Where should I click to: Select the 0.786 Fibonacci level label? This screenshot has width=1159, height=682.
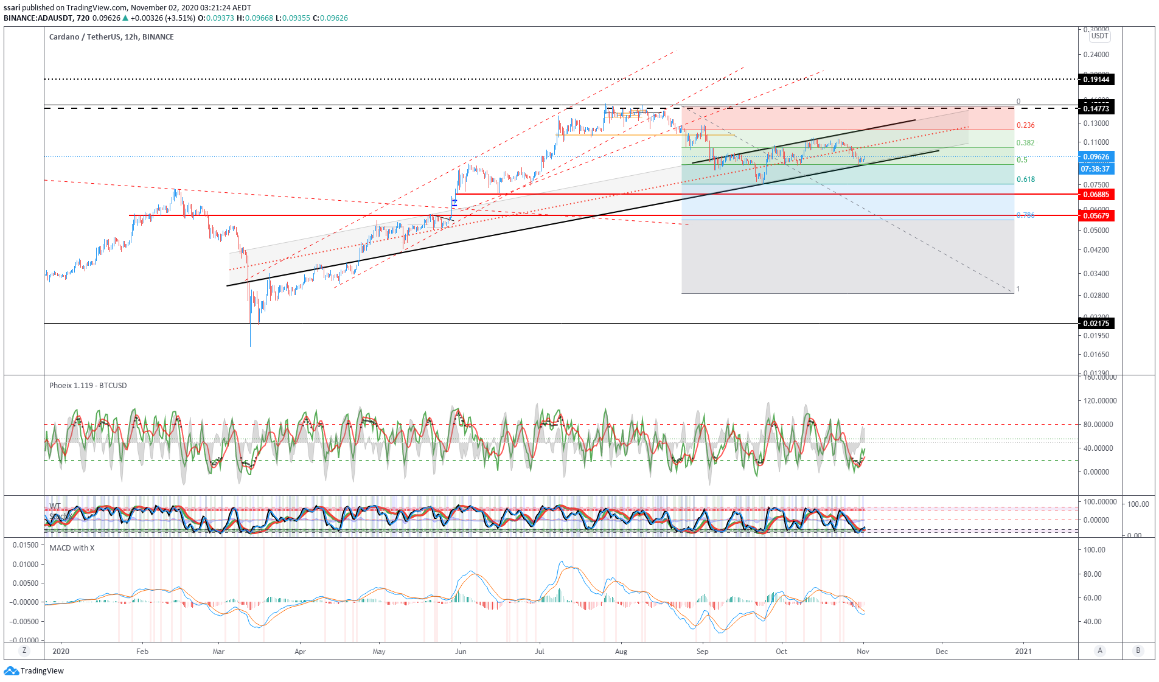pos(1026,215)
